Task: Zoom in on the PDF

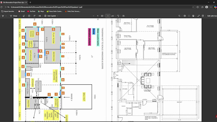Action: [98, 16]
